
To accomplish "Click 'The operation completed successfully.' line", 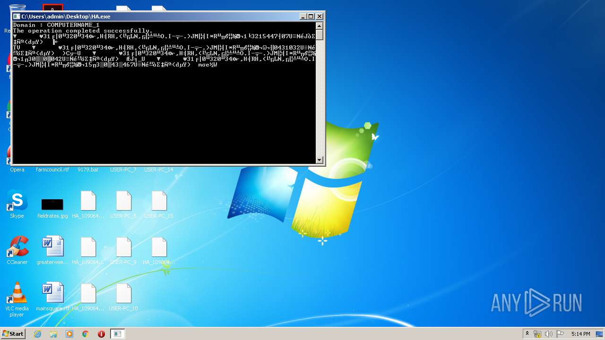I will coord(83,31).
